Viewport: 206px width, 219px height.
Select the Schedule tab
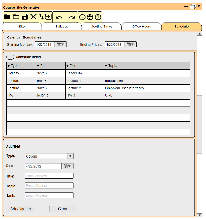181,27
